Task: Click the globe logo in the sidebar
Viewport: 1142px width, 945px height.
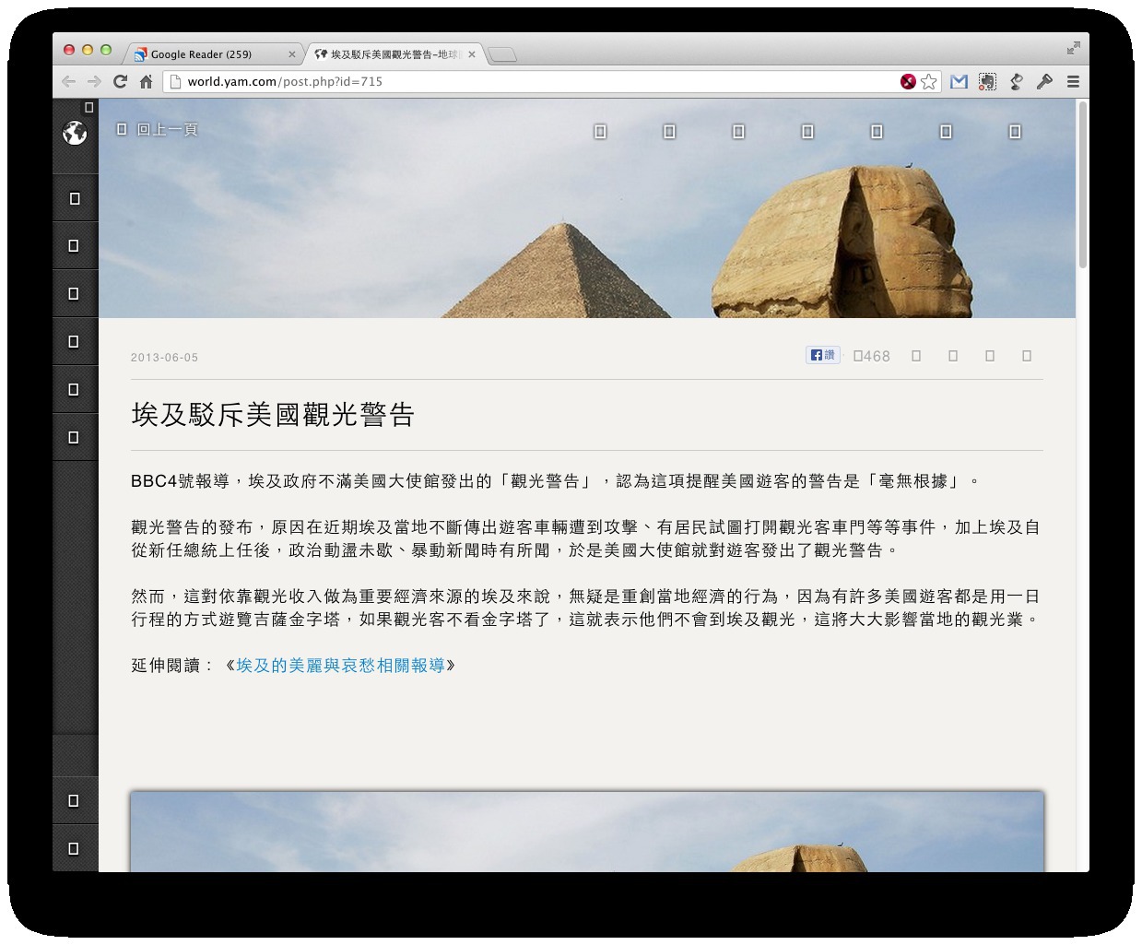Action: pyautogui.click(x=75, y=134)
